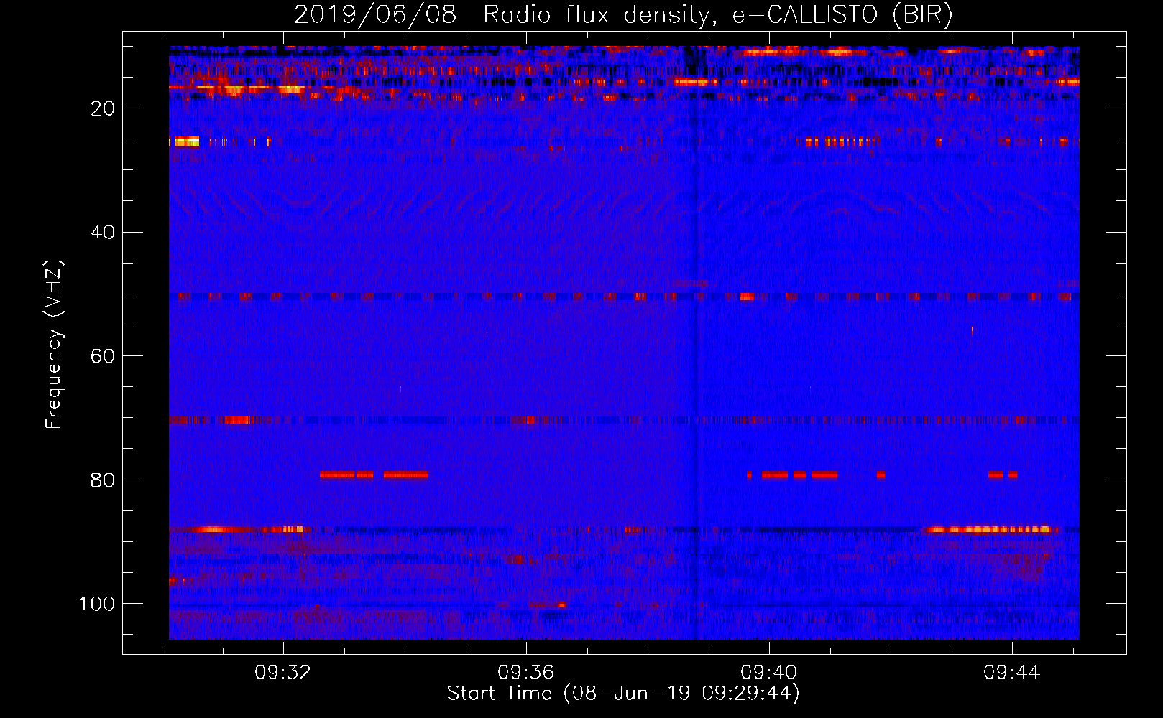Viewport: 1163px width, 718px height.
Task: Click the 'Start Time (08-Jun-19 09:29:44)' label
Action: (623, 694)
